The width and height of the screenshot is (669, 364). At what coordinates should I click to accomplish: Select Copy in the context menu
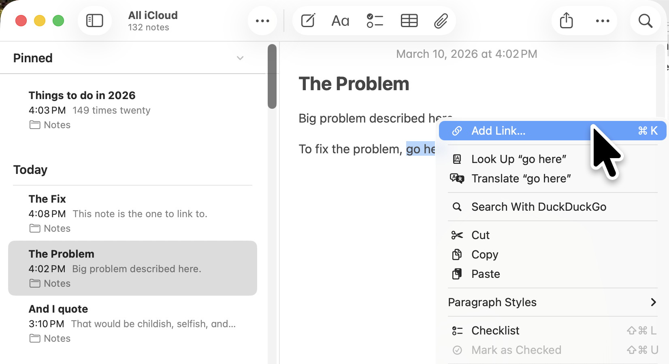(x=485, y=254)
